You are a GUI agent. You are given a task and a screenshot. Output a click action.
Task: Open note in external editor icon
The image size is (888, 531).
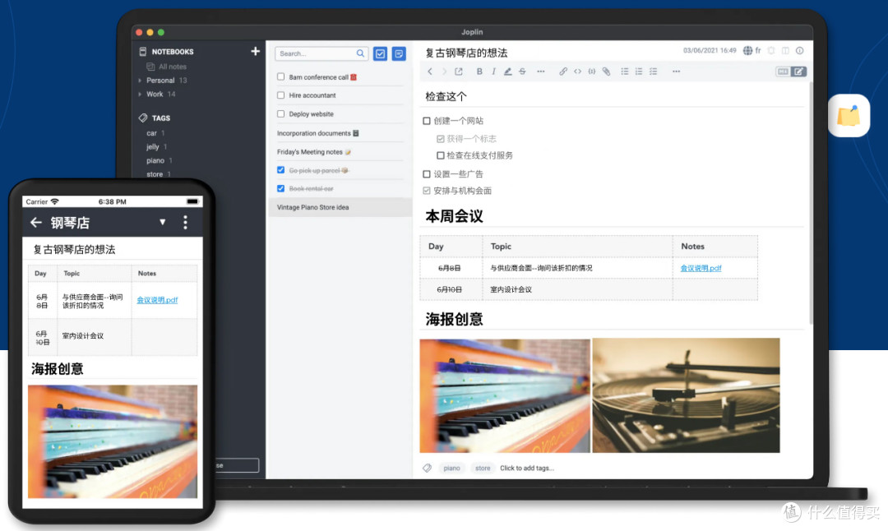coord(459,72)
